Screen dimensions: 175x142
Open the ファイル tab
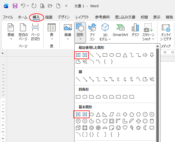(x=8, y=17)
